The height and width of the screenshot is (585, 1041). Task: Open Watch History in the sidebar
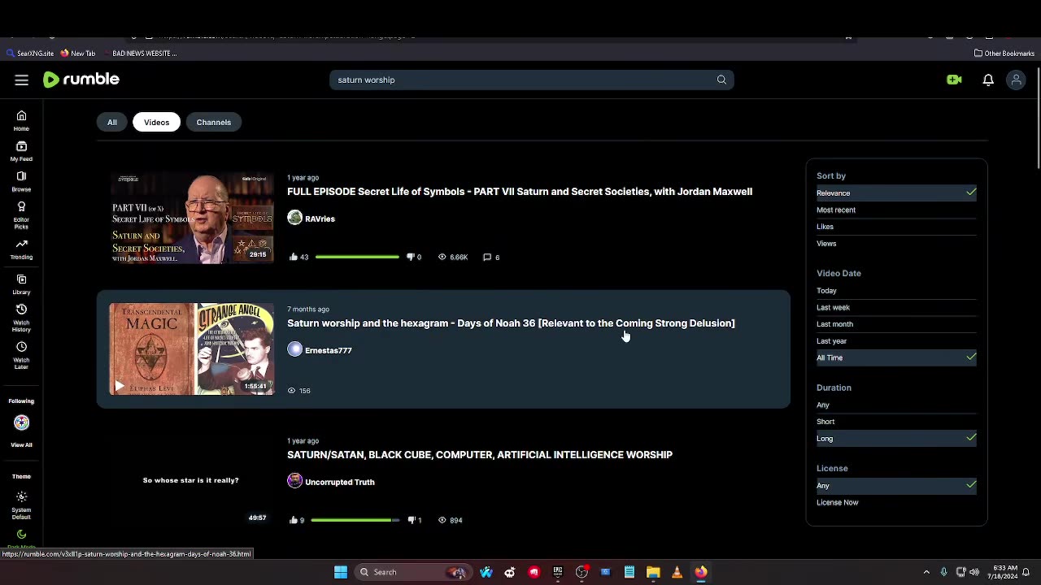click(x=21, y=318)
